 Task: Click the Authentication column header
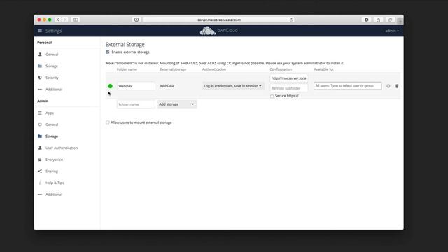click(214, 69)
